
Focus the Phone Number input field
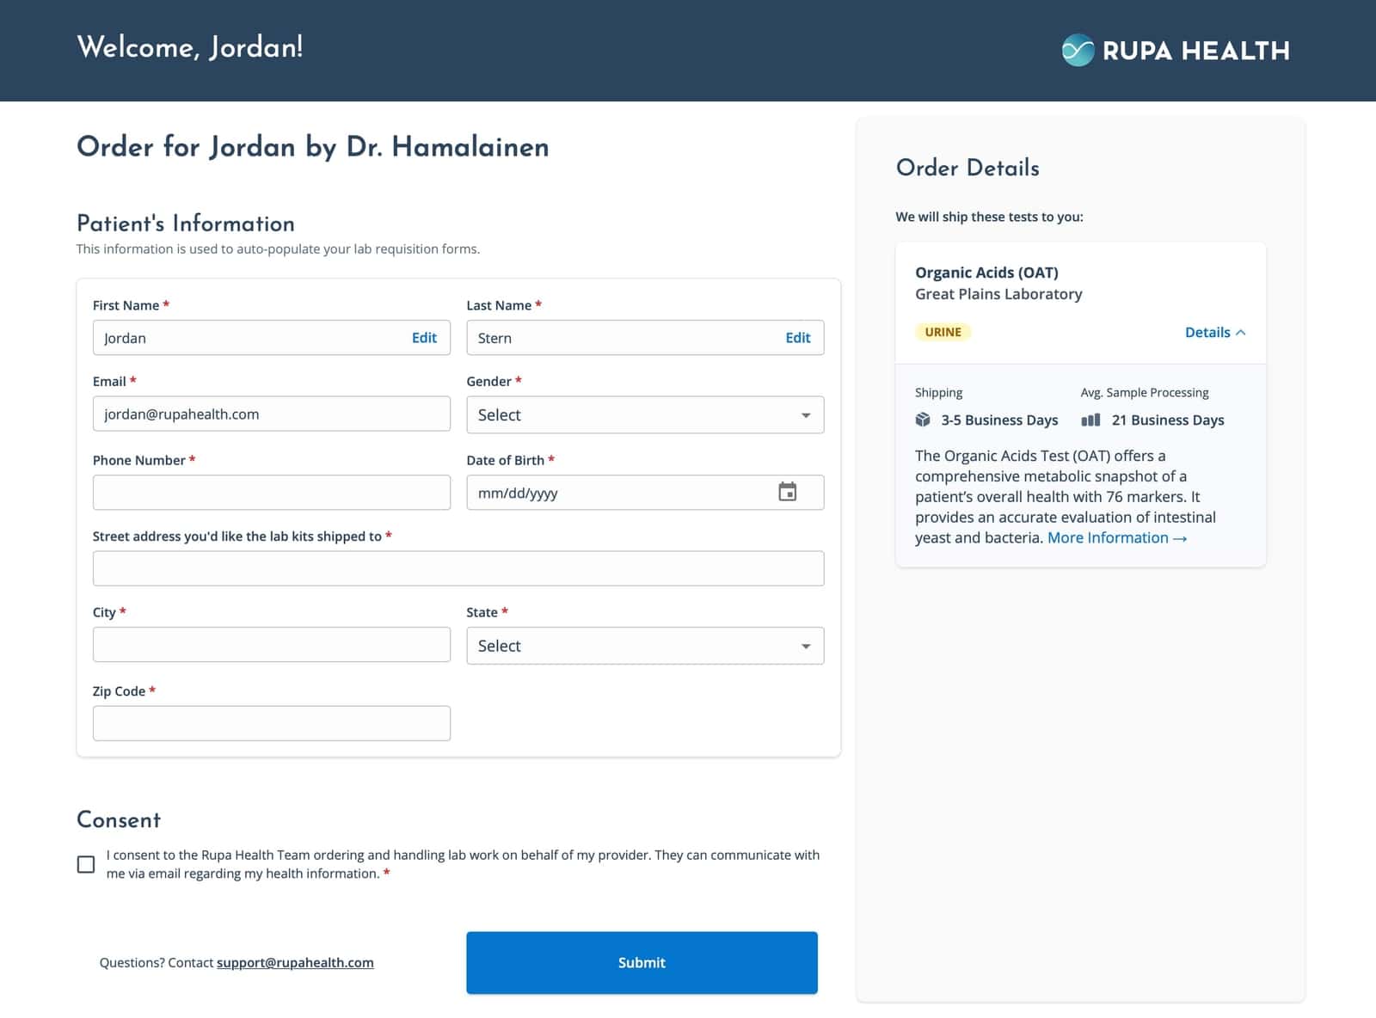(x=271, y=493)
